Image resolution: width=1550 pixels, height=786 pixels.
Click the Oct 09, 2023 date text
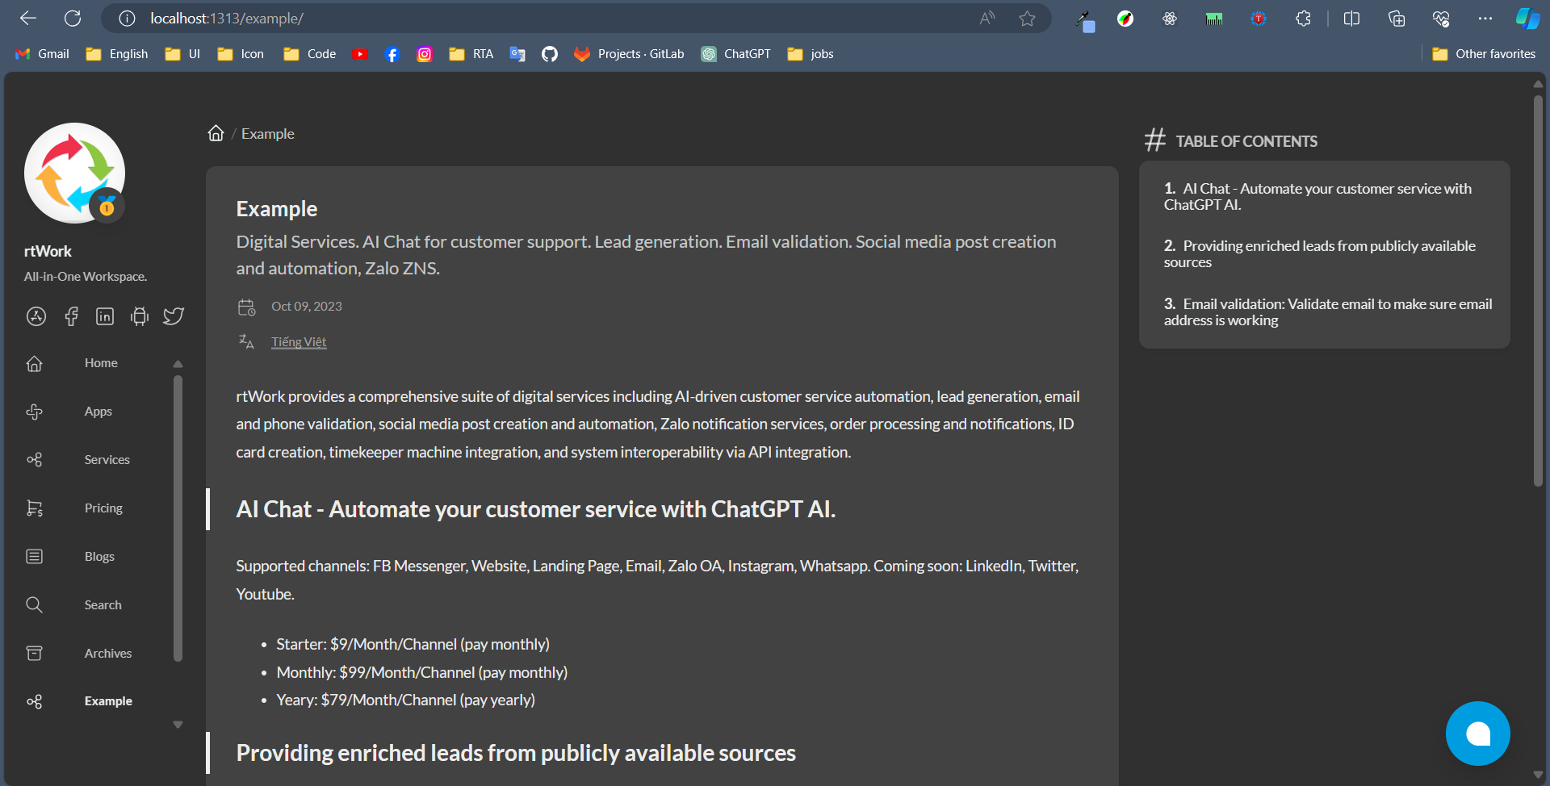pyautogui.click(x=307, y=307)
